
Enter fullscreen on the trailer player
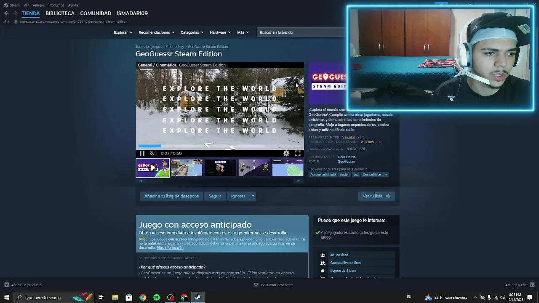click(x=298, y=153)
